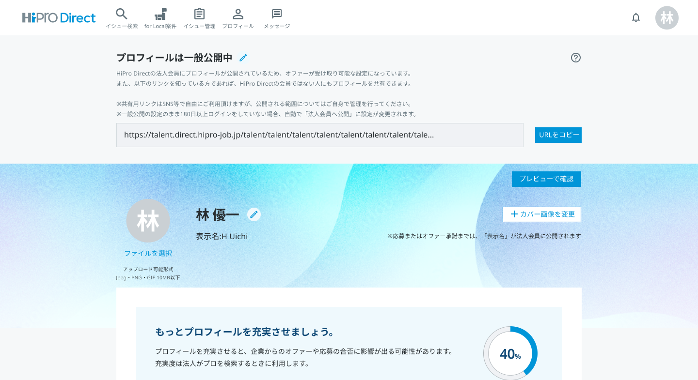Click the pencil icon beside 林 優一
Screen dimensions: 698x380
(x=254, y=214)
